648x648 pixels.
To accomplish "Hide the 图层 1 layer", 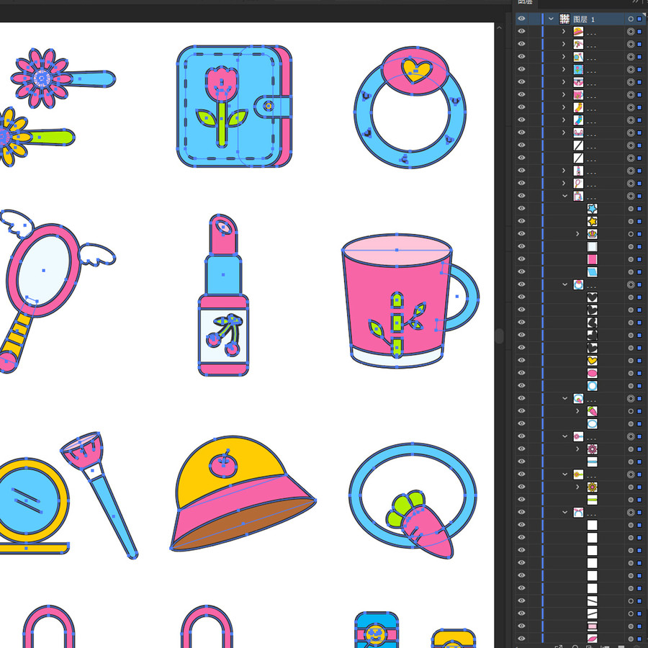I will click(x=521, y=19).
